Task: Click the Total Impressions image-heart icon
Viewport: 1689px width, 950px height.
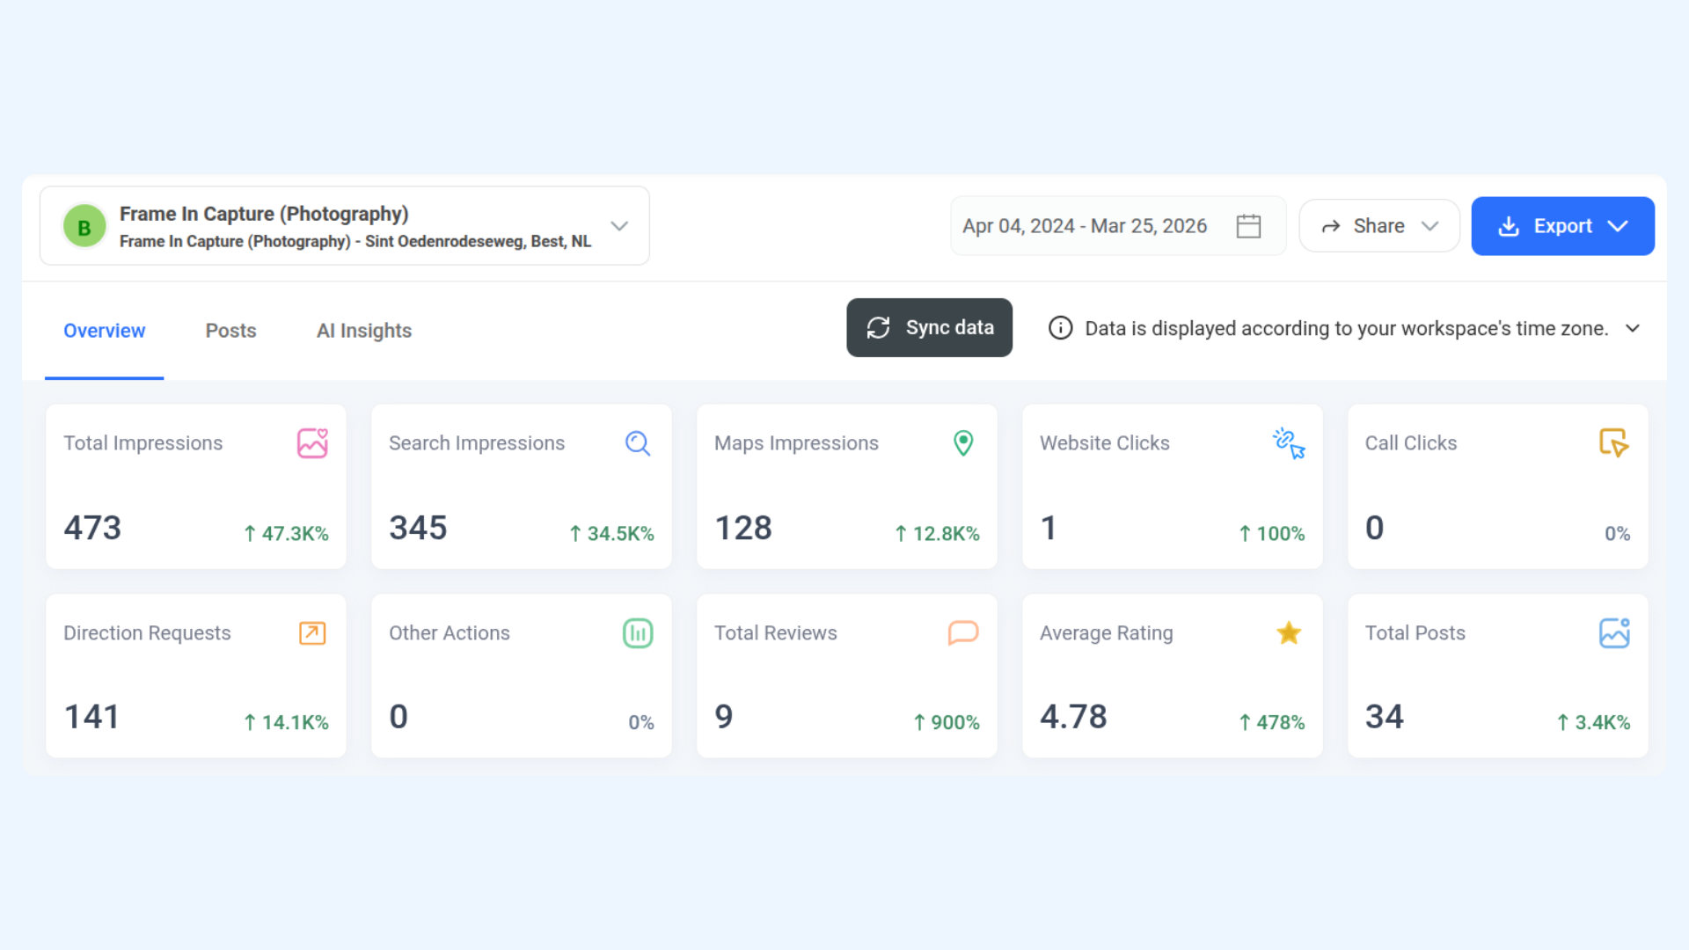Action: coord(312,443)
